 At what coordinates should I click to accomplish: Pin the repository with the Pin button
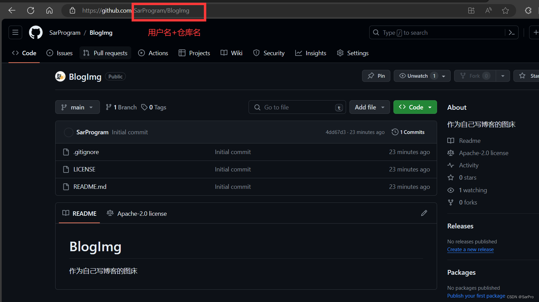pos(376,76)
